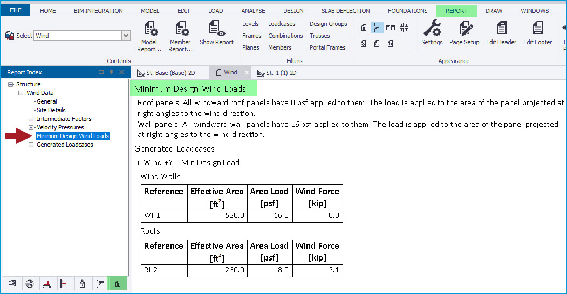Close the Wind document tab
The height and width of the screenshot is (294, 567).
[x=247, y=73]
